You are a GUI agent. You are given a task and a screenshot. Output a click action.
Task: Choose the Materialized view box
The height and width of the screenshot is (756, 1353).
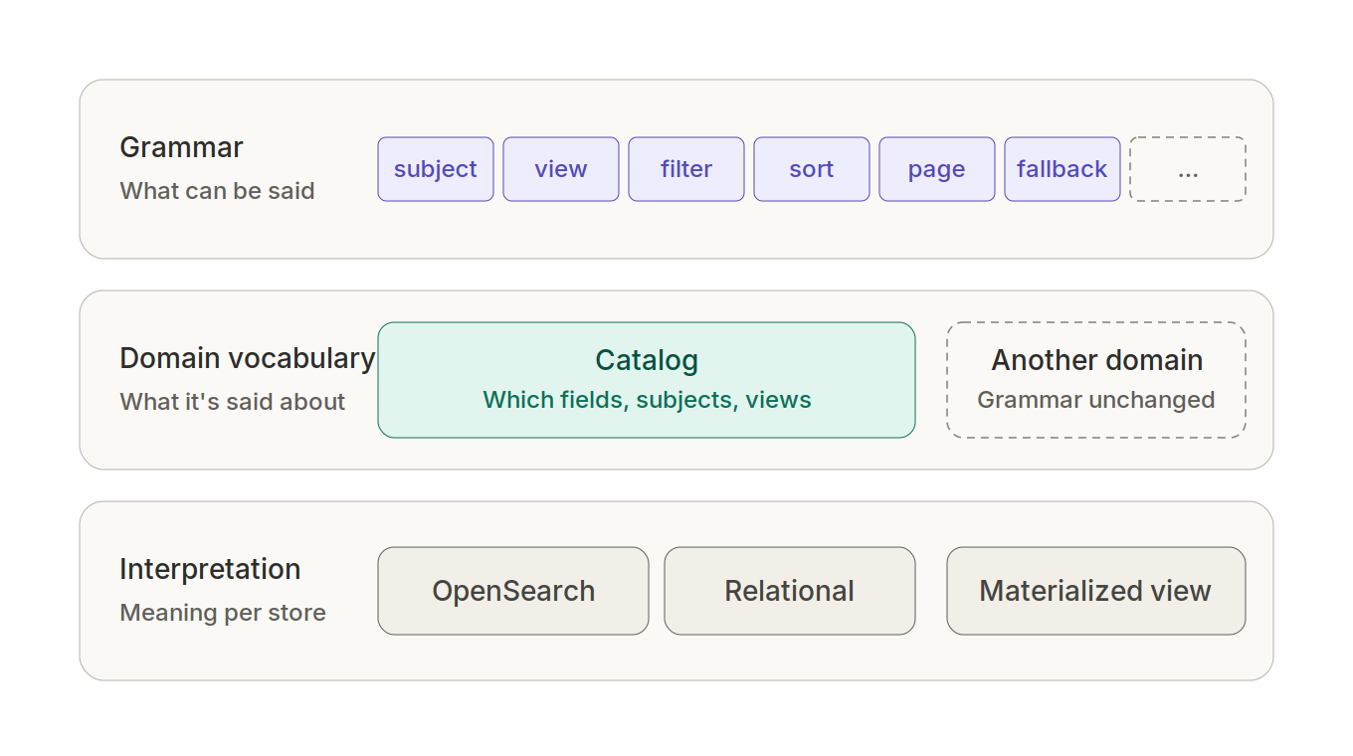pos(1096,591)
